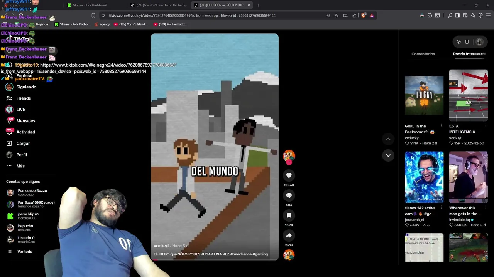Open vodk.yt author name on the video
This screenshot has height=277, width=494.
161,246
